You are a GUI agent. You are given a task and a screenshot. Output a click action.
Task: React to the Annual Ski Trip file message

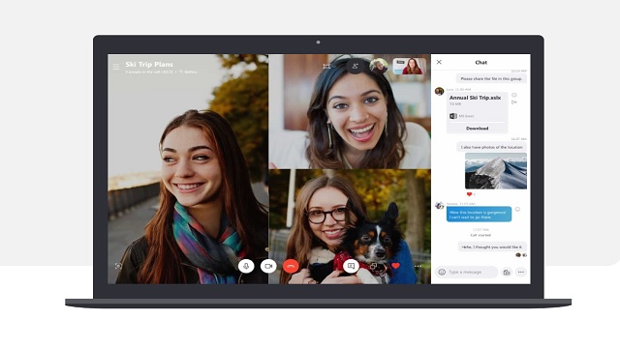(514, 95)
